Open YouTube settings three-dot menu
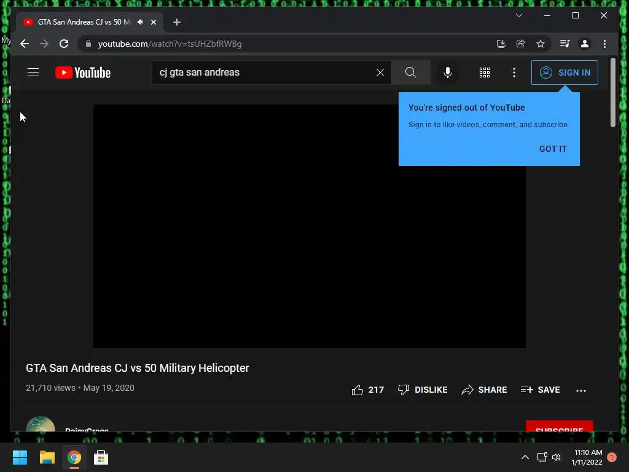 [x=514, y=73]
